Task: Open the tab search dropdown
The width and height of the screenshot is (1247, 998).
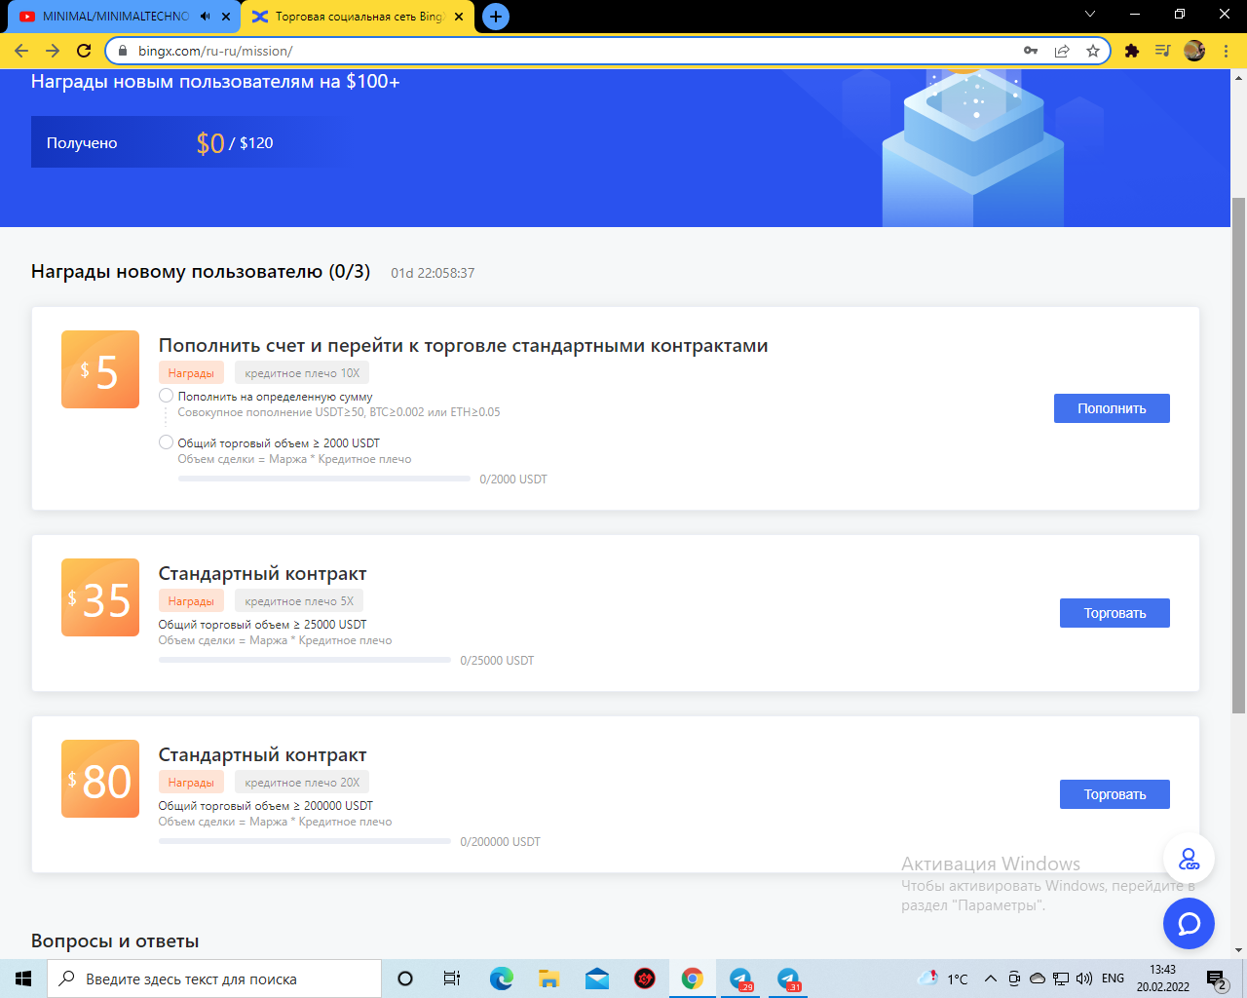Action: [1090, 15]
